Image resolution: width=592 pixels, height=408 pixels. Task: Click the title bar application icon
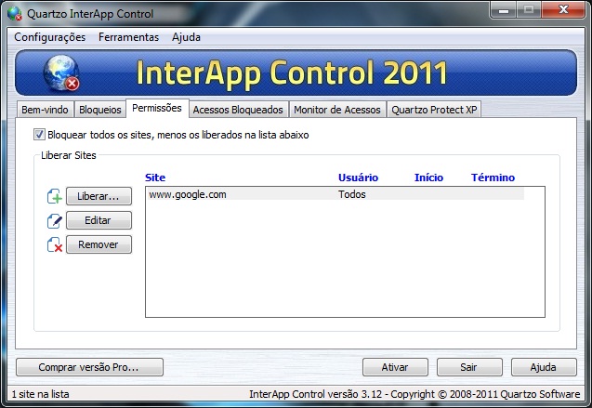[x=14, y=14]
